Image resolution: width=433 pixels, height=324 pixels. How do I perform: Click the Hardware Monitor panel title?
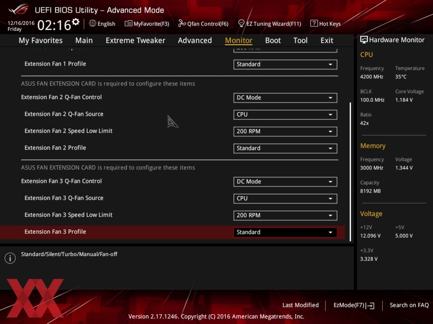pos(397,40)
